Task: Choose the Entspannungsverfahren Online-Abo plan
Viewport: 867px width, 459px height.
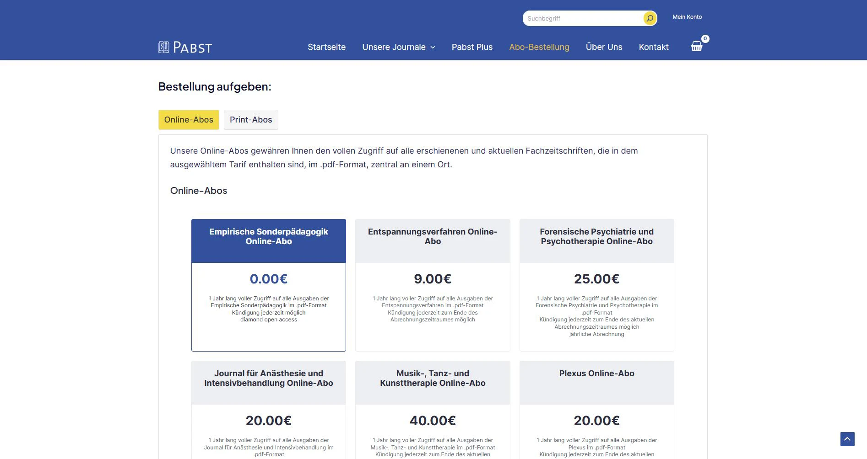Action: coord(433,285)
